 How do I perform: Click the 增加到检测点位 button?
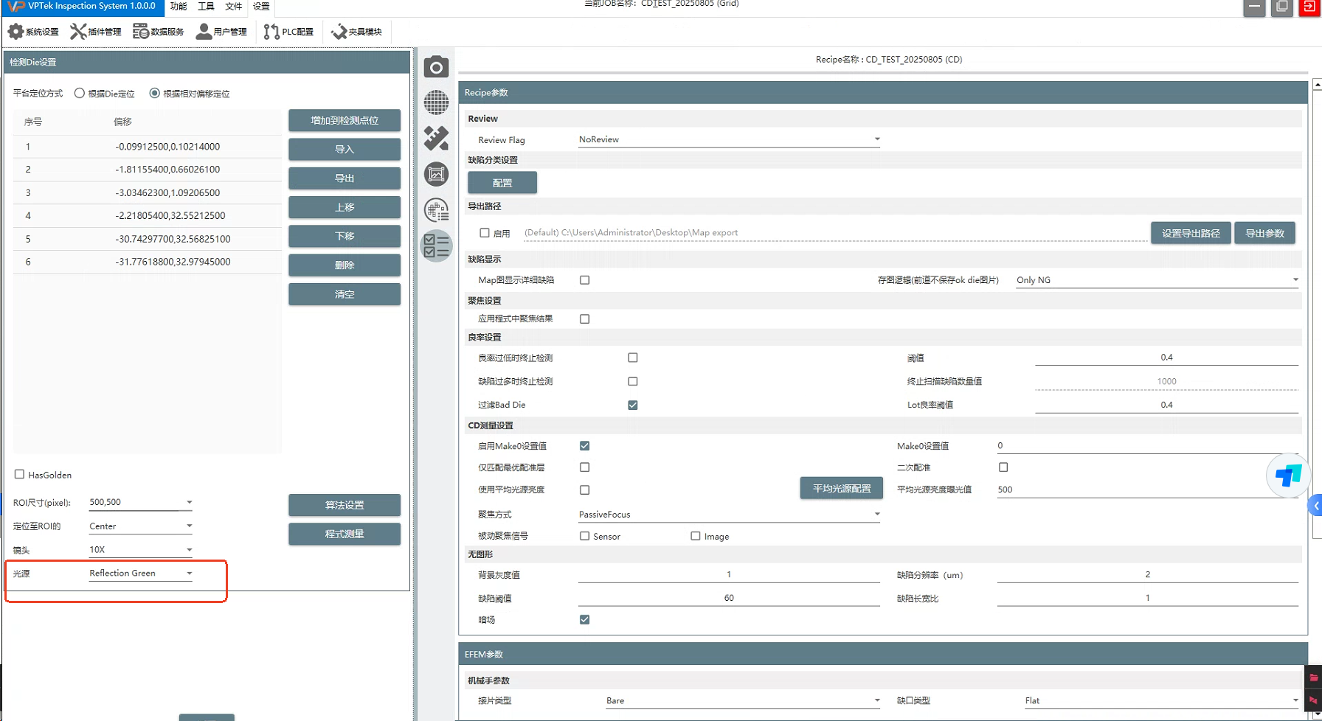[x=345, y=120]
